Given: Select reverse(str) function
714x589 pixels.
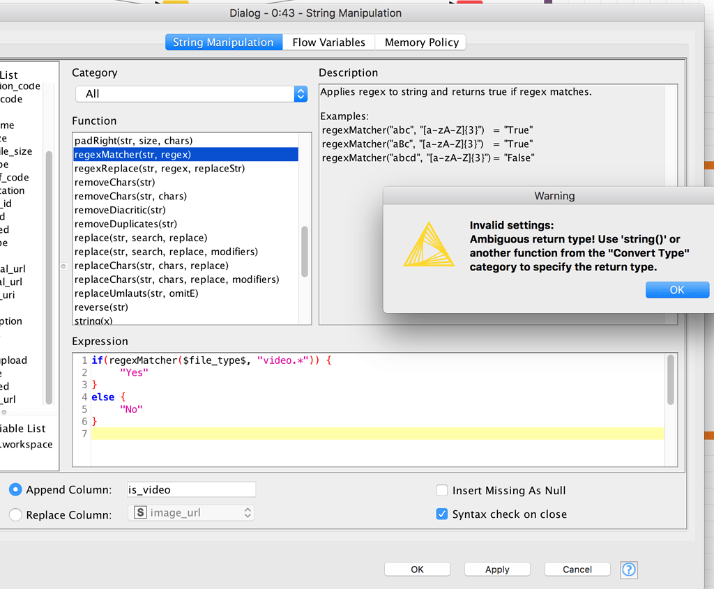Looking at the screenshot, I should pyautogui.click(x=185, y=307).
